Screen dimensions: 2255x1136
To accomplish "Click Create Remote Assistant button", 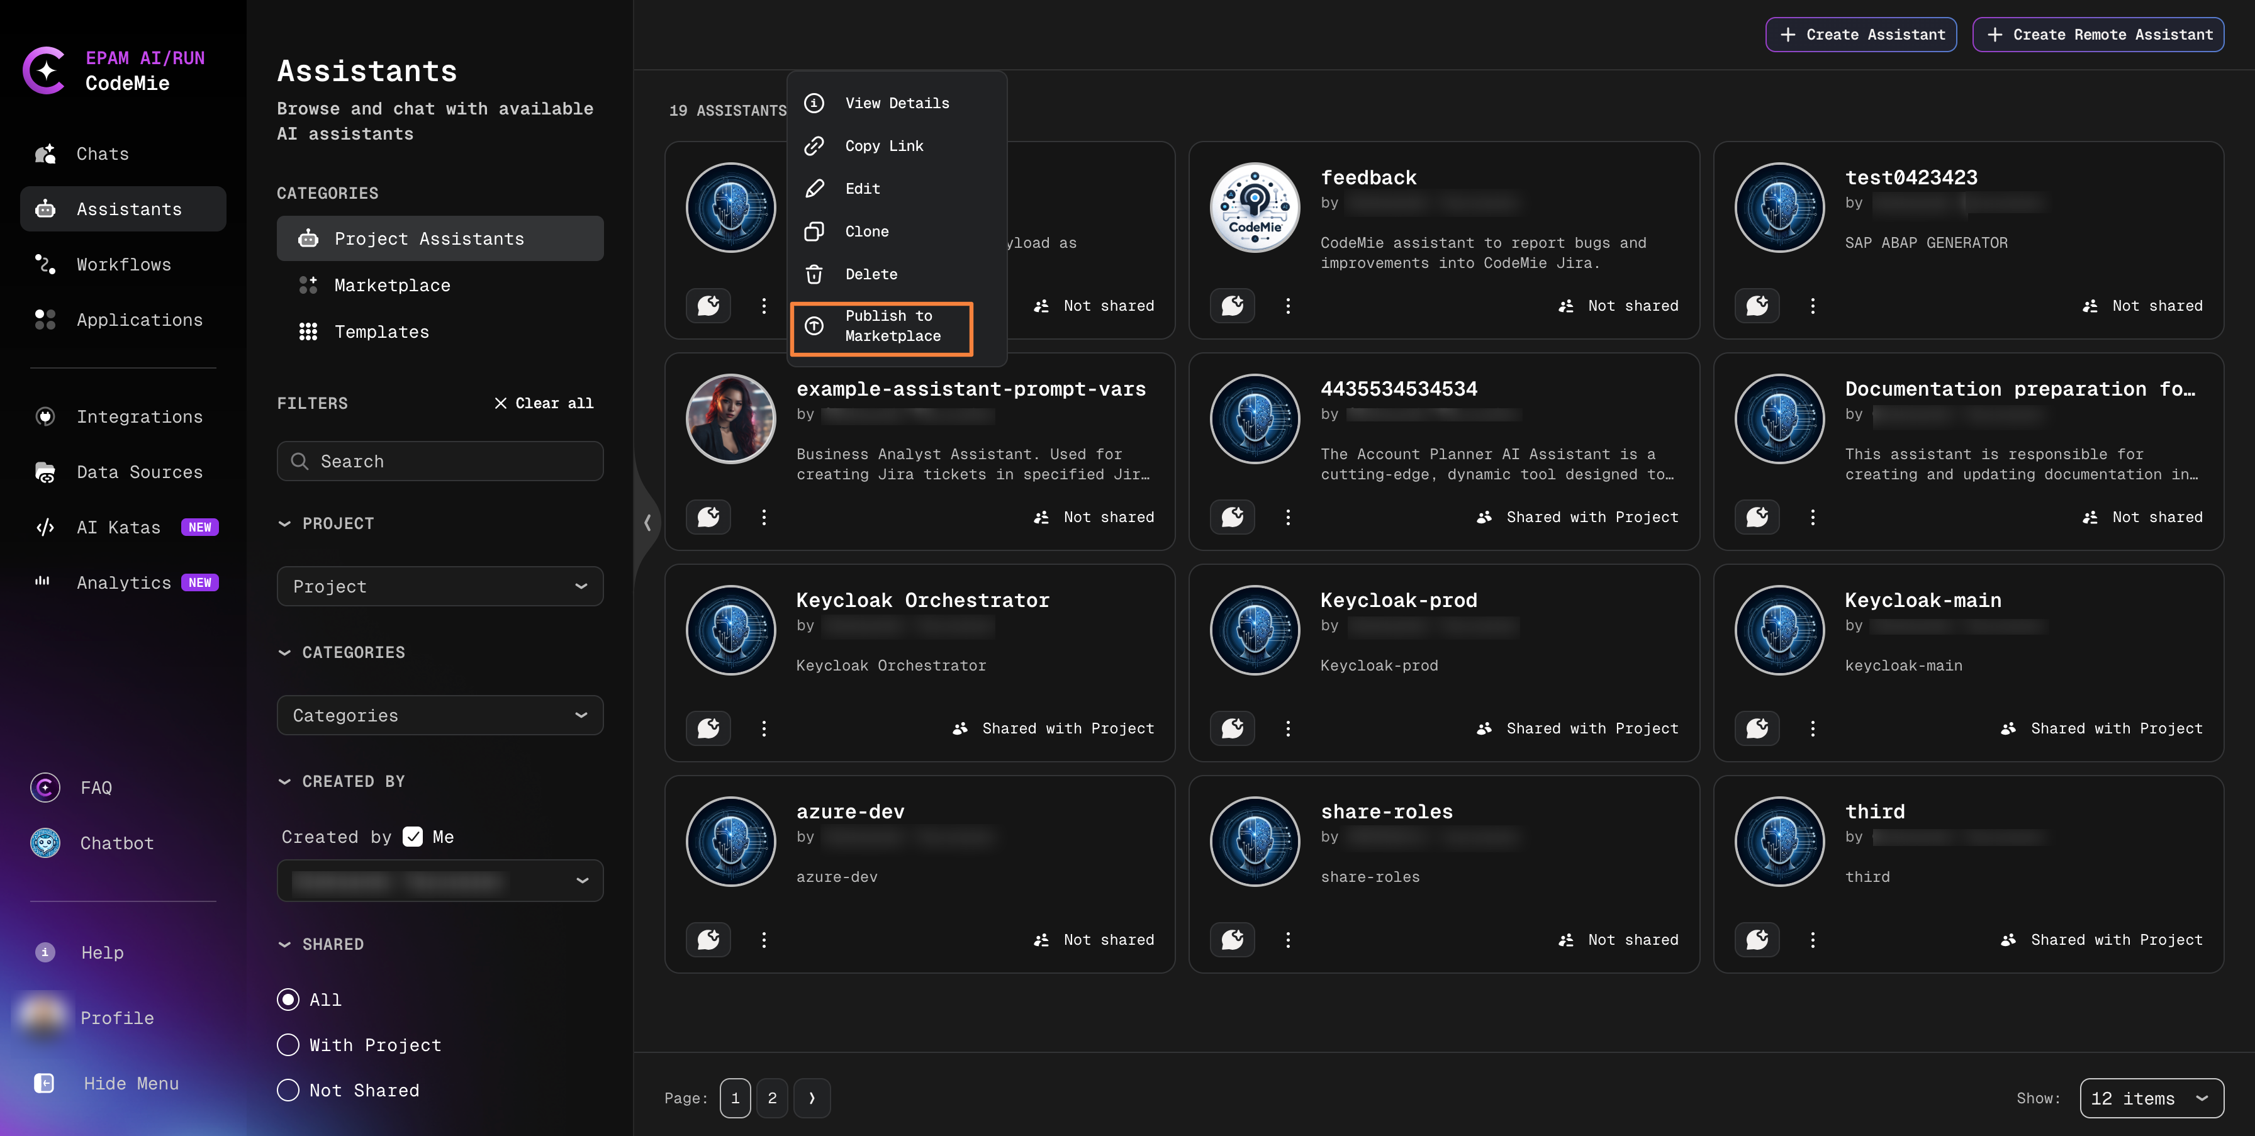I will 2098,34.
